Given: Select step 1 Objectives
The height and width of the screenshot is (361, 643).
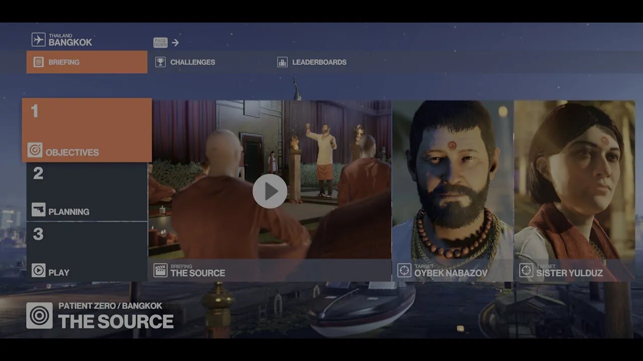Looking at the screenshot, I should [87, 130].
